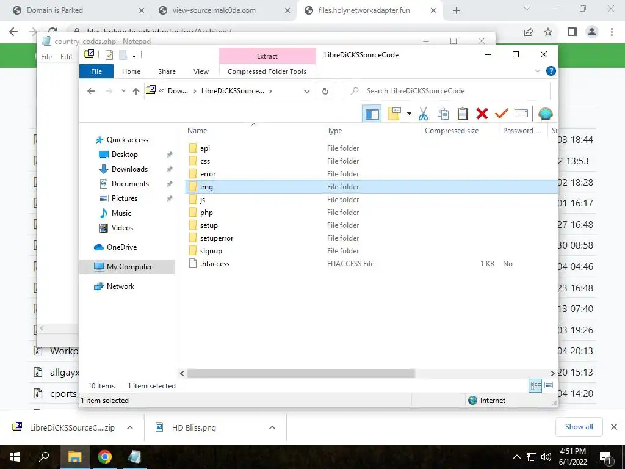Open the recent locations dropdown arrow
The width and height of the screenshot is (625, 469).
tap(123, 91)
